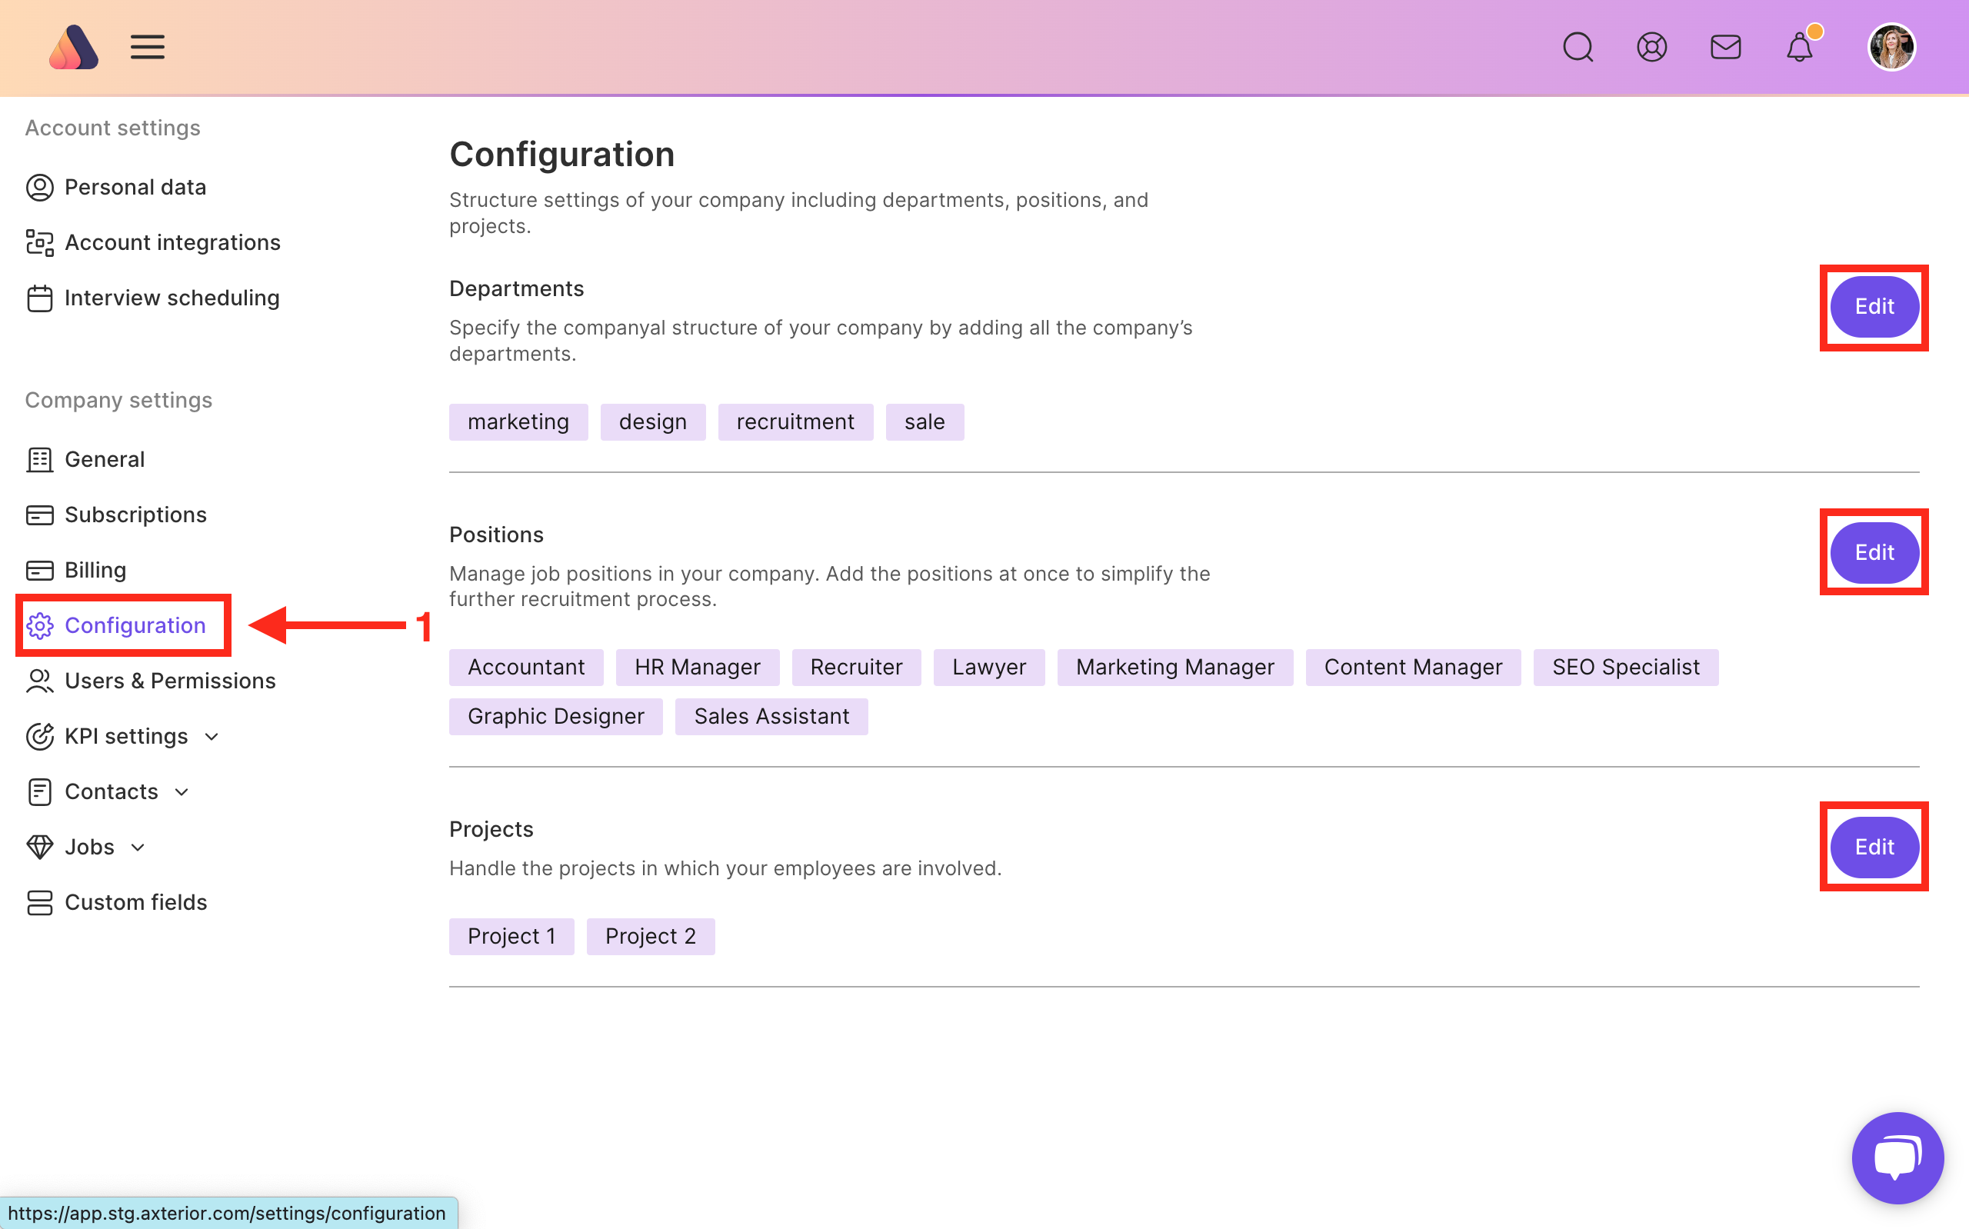1969x1229 pixels.
Task: Click the Personal data person icon
Action: [x=40, y=188]
